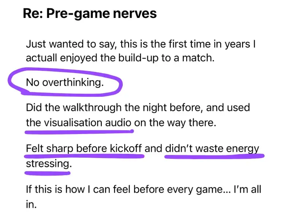Click the circled 'No overthinking.' text
The height and width of the screenshot is (214, 285).
point(65,82)
